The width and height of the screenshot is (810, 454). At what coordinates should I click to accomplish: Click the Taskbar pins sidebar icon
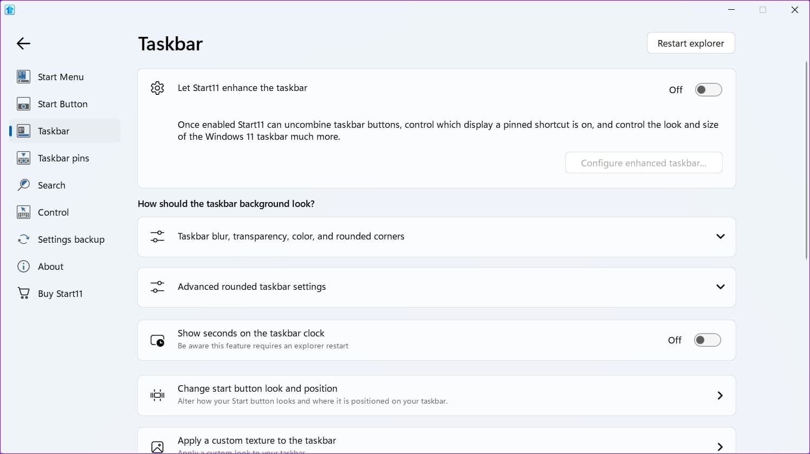pyautogui.click(x=23, y=158)
